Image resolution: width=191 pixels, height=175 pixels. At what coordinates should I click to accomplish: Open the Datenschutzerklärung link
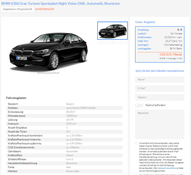pos(167,168)
